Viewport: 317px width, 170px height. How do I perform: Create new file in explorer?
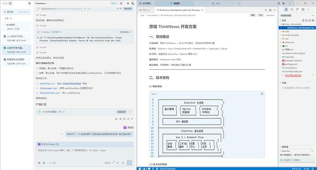coord(303,20)
